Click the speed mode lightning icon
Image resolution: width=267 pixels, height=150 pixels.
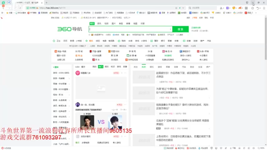click(x=180, y=8)
